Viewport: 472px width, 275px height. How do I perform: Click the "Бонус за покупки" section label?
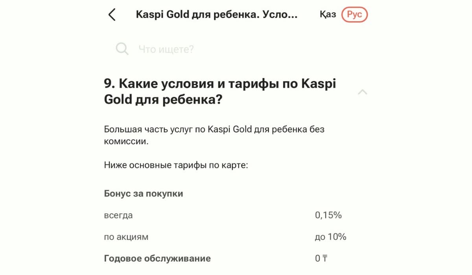click(x=144, y=194)
